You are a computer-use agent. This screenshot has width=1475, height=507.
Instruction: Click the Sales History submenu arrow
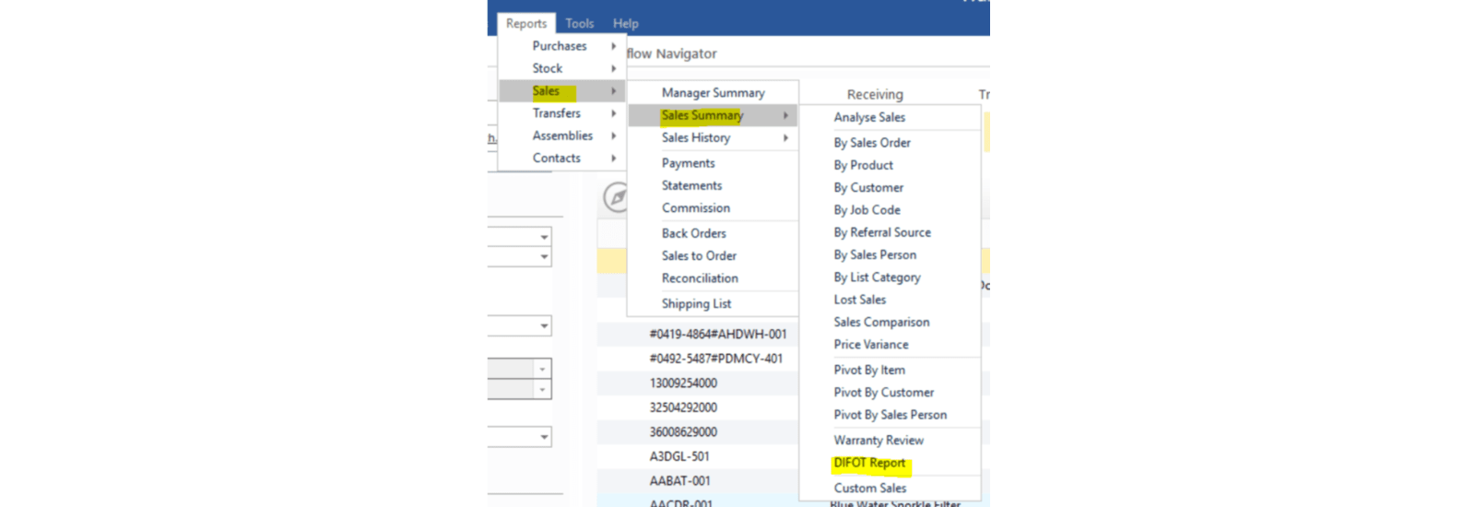tap(785, 137)
